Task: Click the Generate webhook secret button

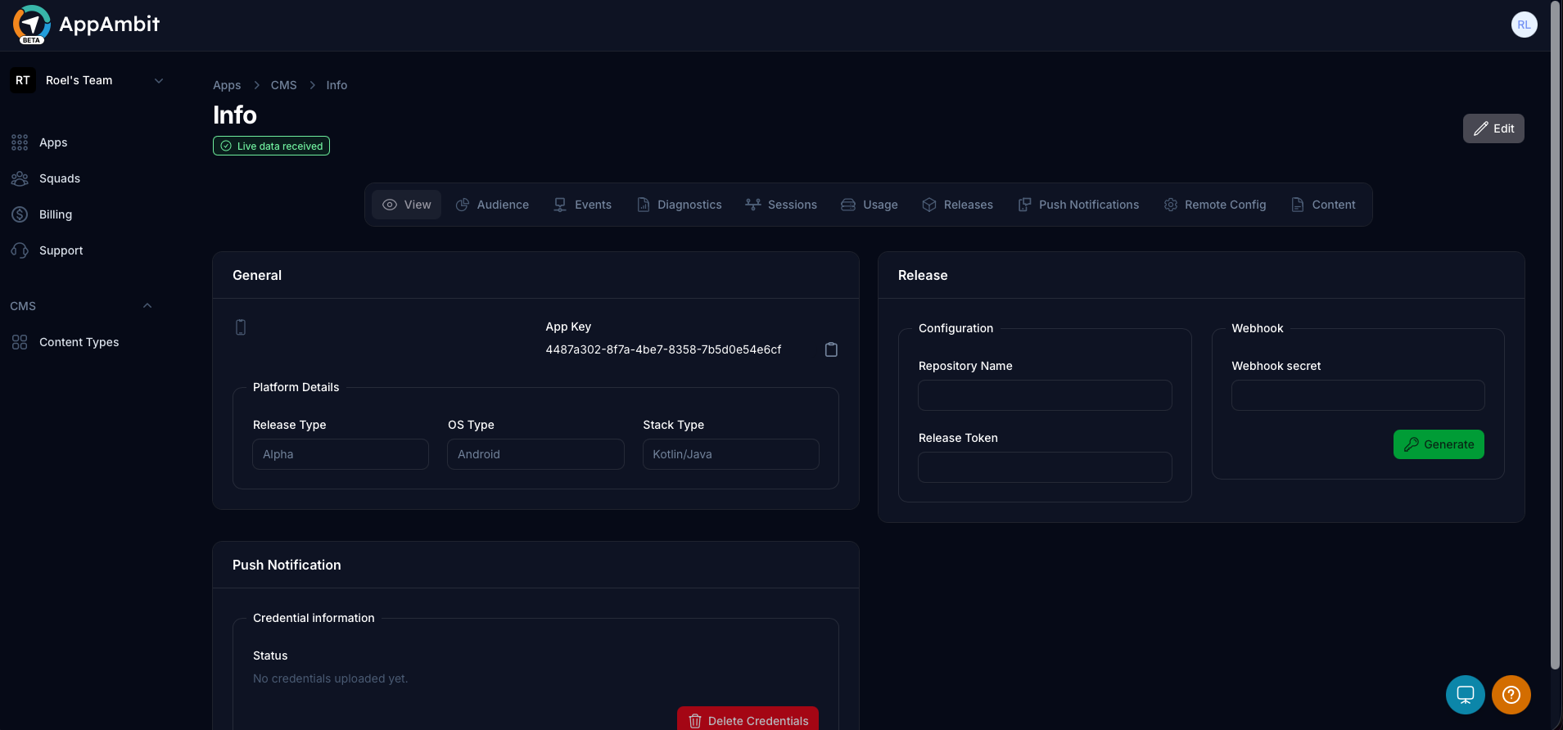Action: pyautogui.click(x=1439, y=444)
